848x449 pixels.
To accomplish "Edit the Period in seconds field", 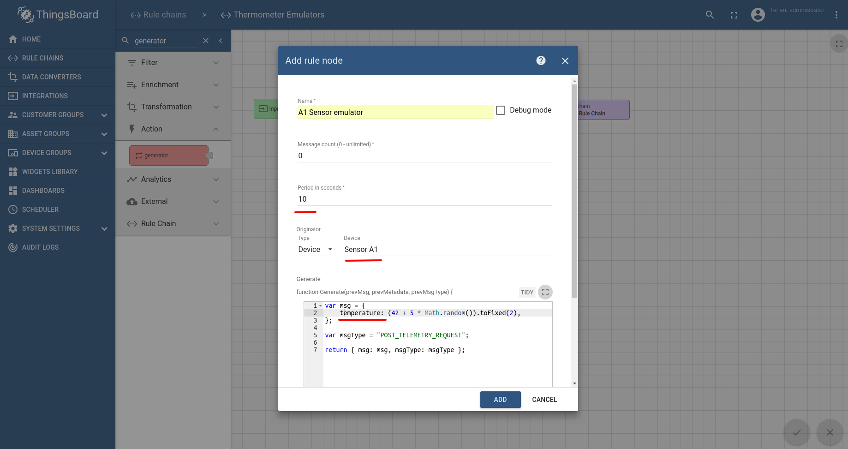I will (x=424, y=199).
